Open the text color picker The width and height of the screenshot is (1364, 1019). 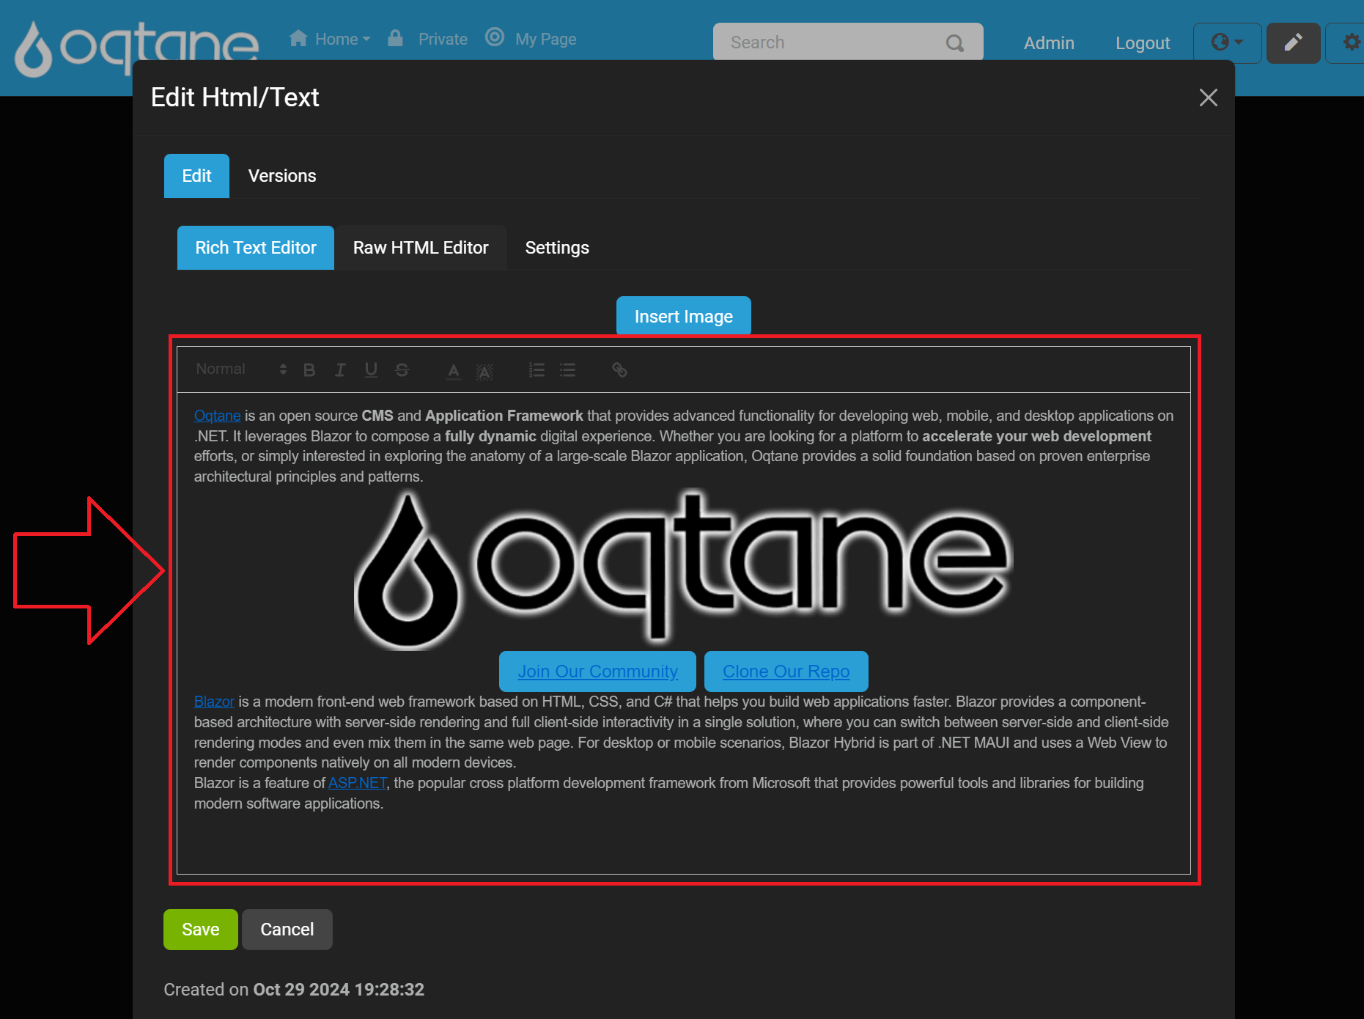point(454,371)
